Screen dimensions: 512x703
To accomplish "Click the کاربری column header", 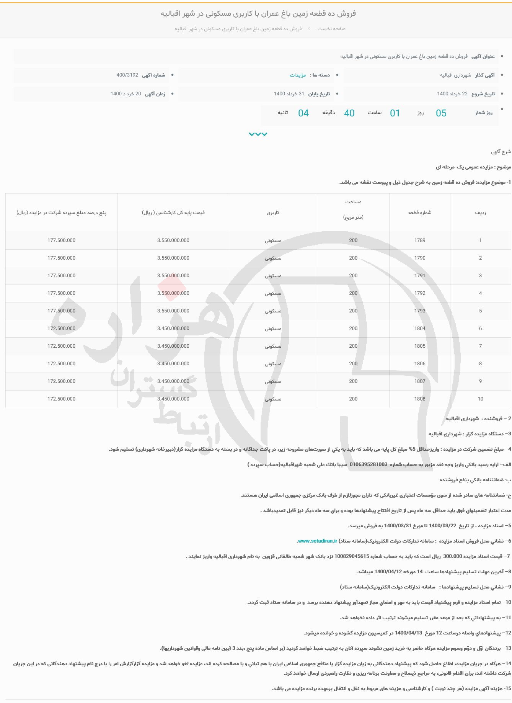I will (273, 213).
